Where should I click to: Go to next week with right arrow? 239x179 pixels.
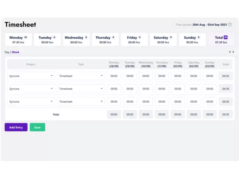pyautogui.click(x=233, y=52)
